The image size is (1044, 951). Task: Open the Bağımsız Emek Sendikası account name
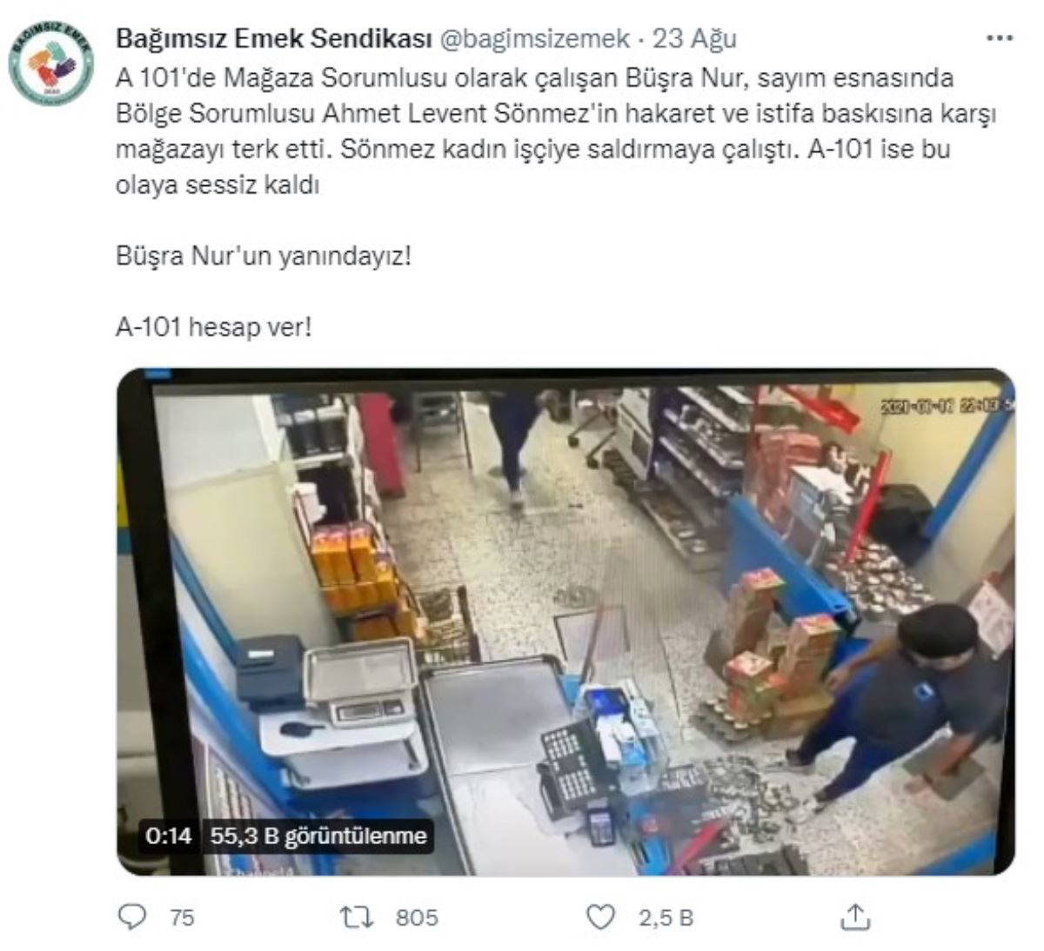(274, 39)
